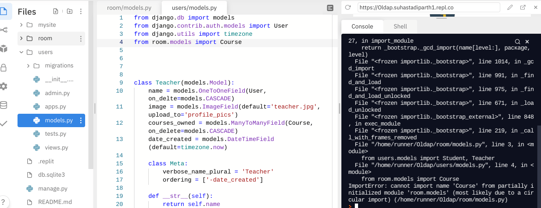Click 'from room.models import Course' in editor
This screenshot has height=208, width=541.
pyautogui.click(x=188, y=42)
